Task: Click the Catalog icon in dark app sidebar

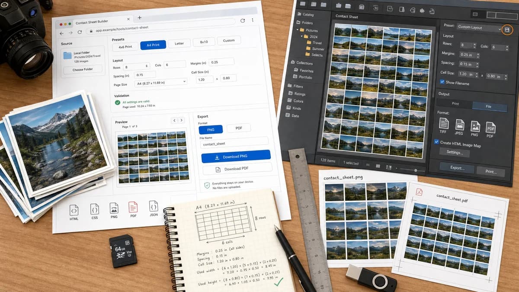Action: click(x=298, y=14)
